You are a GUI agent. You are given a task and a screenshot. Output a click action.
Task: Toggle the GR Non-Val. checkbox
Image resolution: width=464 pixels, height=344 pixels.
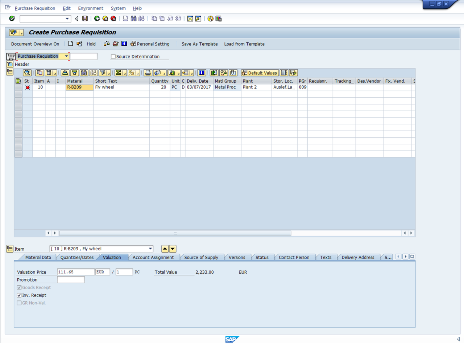(x=19, y=303)
